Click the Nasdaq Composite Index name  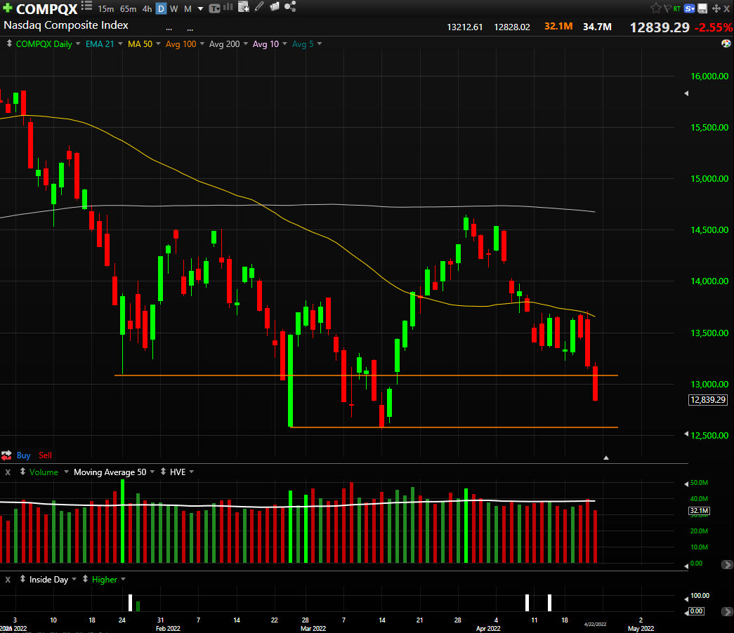pyautogui.click(x=66, y=25)
